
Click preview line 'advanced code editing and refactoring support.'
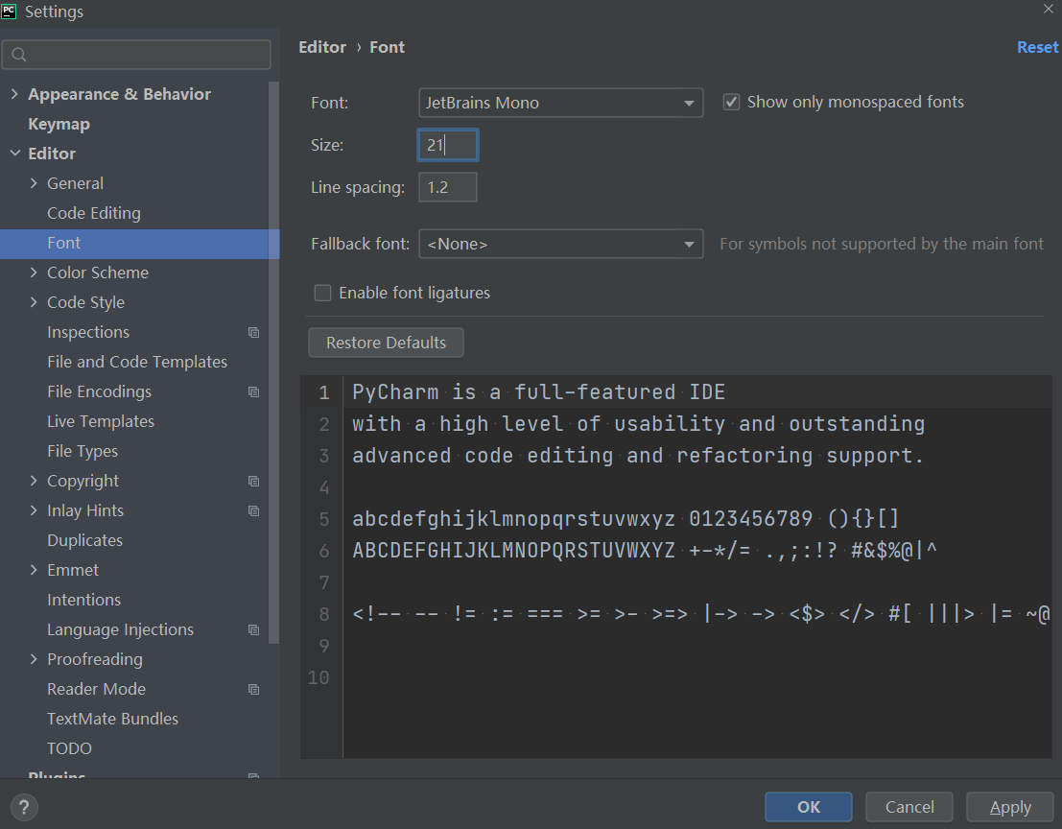(x=638, y=456)
